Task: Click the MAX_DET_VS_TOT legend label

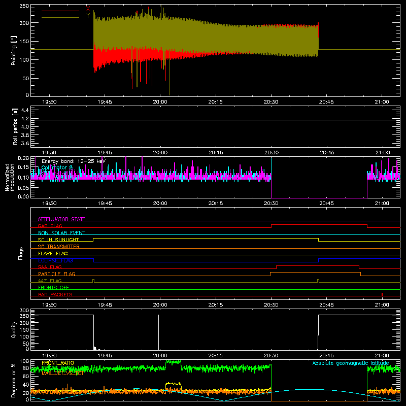Action: [x=62, y=373]
